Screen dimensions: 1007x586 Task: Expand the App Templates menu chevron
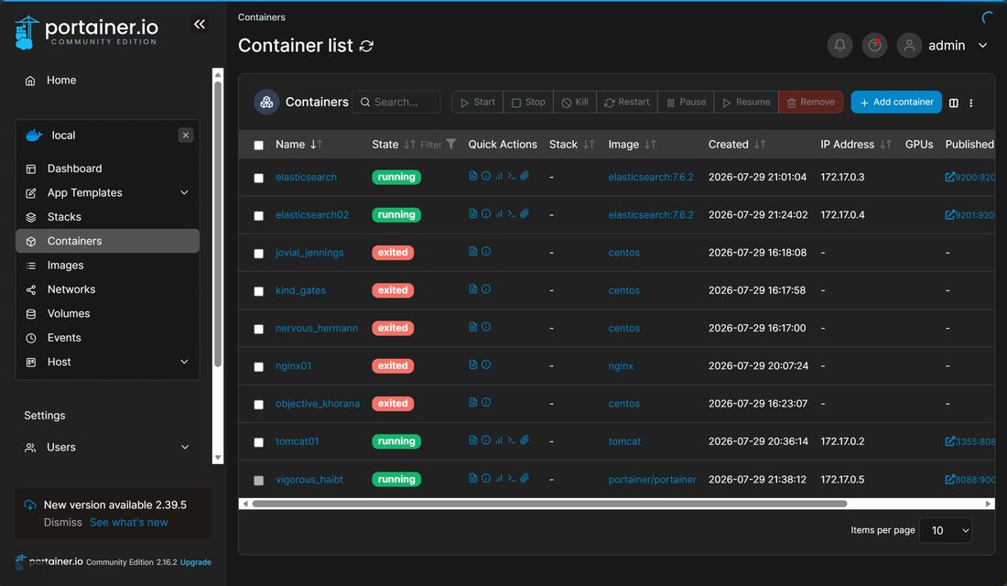pos(184,193)
